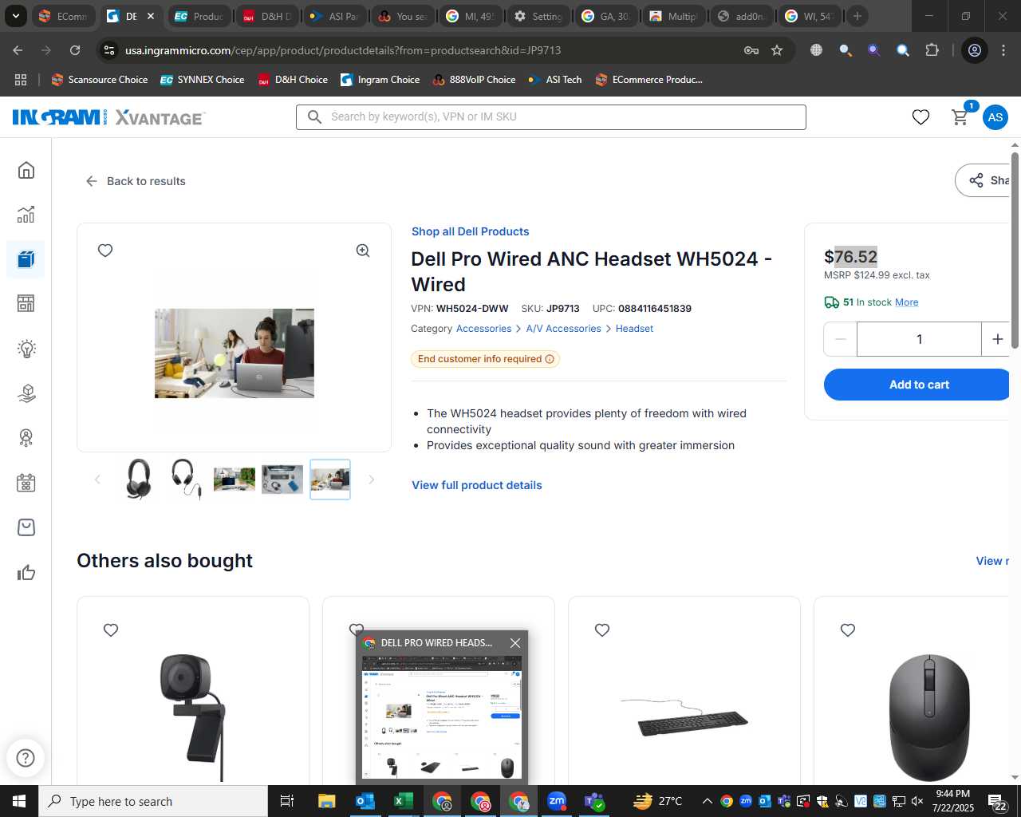
Task: Open the analytics chart sidebar icon
Action: 26,215
